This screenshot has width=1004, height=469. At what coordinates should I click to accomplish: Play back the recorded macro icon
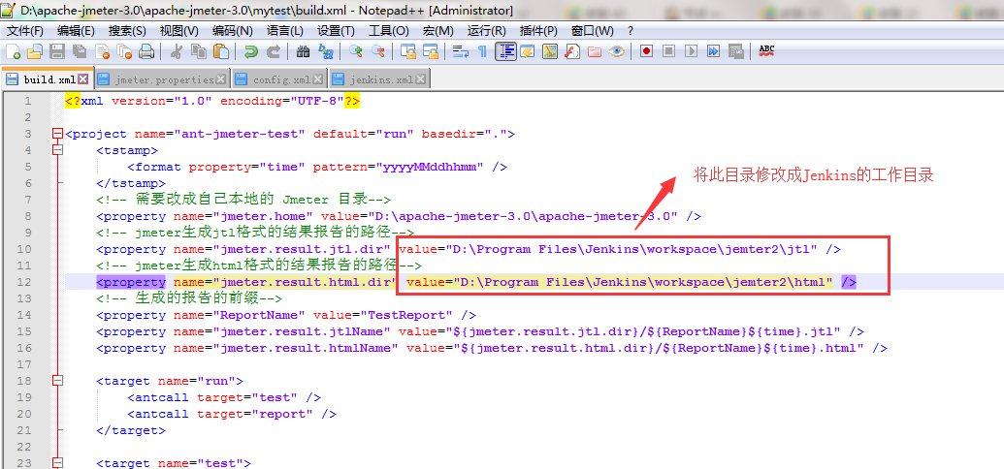click(691, 51)
